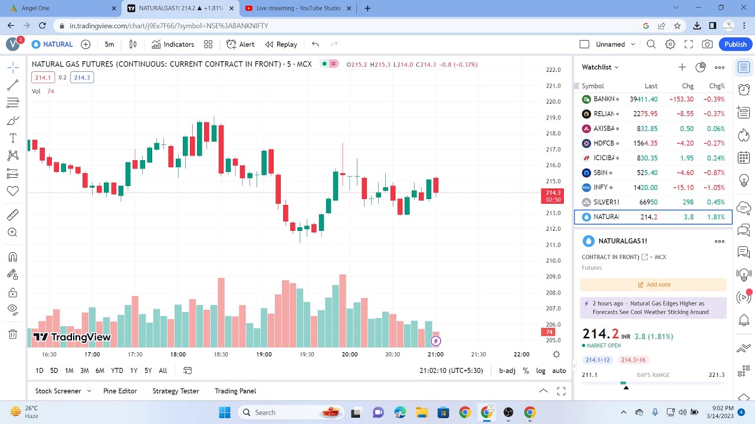Viewport: 755px width, 424px height.
Task: Toggle lock all drawing tools
Action: (12, 293)
